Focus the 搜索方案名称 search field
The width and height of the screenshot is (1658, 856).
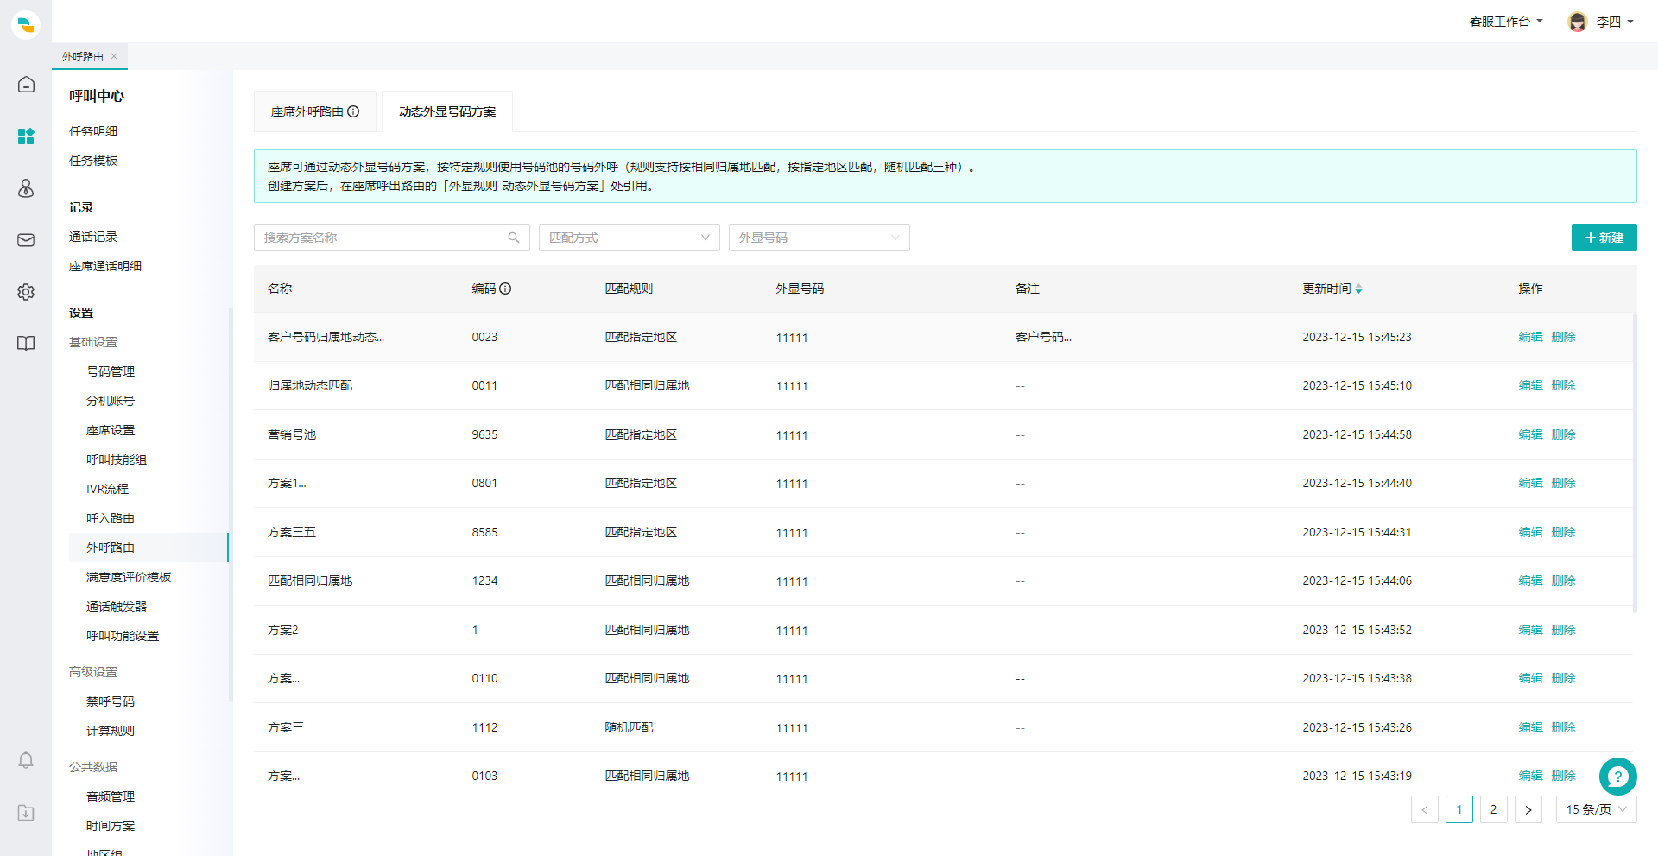(392, 238)
